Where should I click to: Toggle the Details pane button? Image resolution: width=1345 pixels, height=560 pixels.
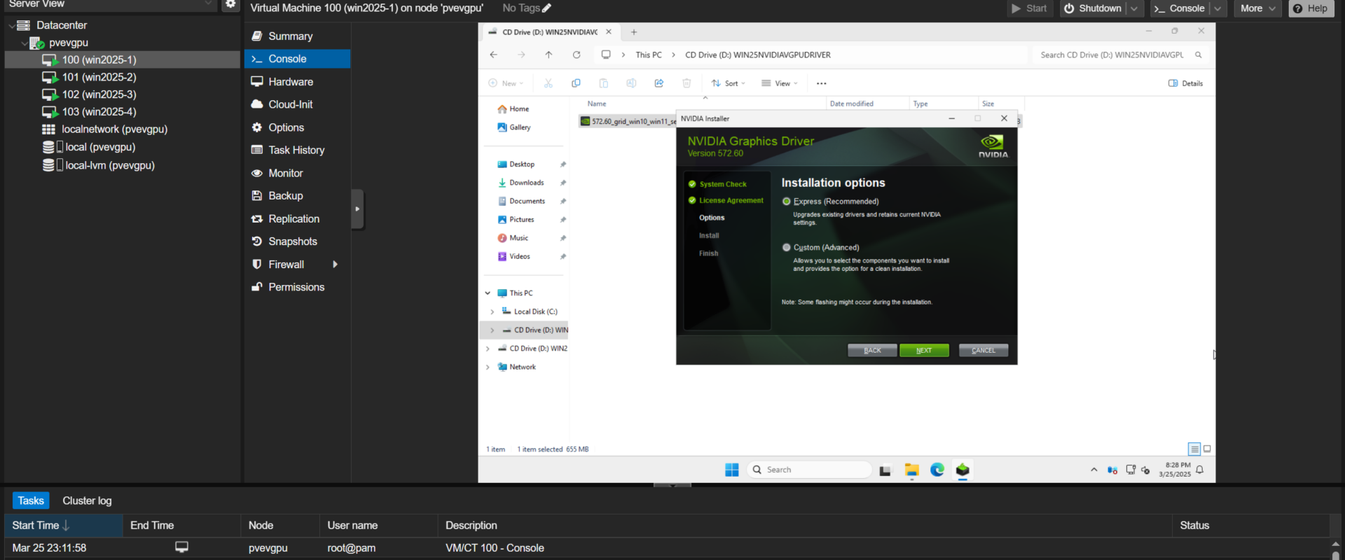(1185, 83)
